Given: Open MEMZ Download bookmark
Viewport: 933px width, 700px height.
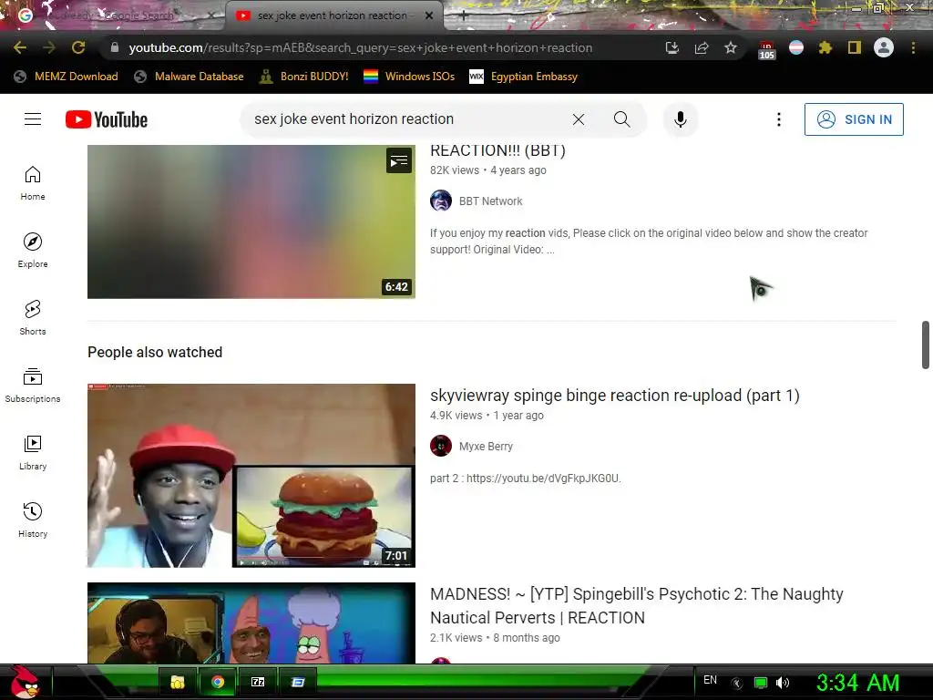Looking at the screenshot, I should [66, 77].
